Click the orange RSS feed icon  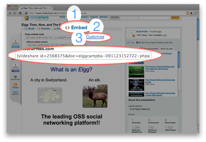[x=187, y=13]
